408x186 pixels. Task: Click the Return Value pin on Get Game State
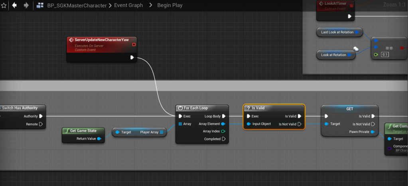99,139
